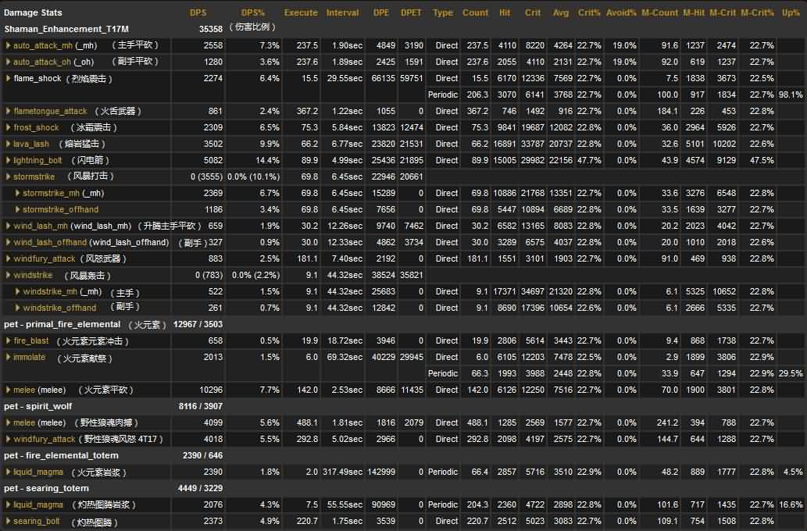The height and width of the screenshot is (531, 807).
Task: Expand the flametongue_attack row triangle
Action: tap(8, 111)
